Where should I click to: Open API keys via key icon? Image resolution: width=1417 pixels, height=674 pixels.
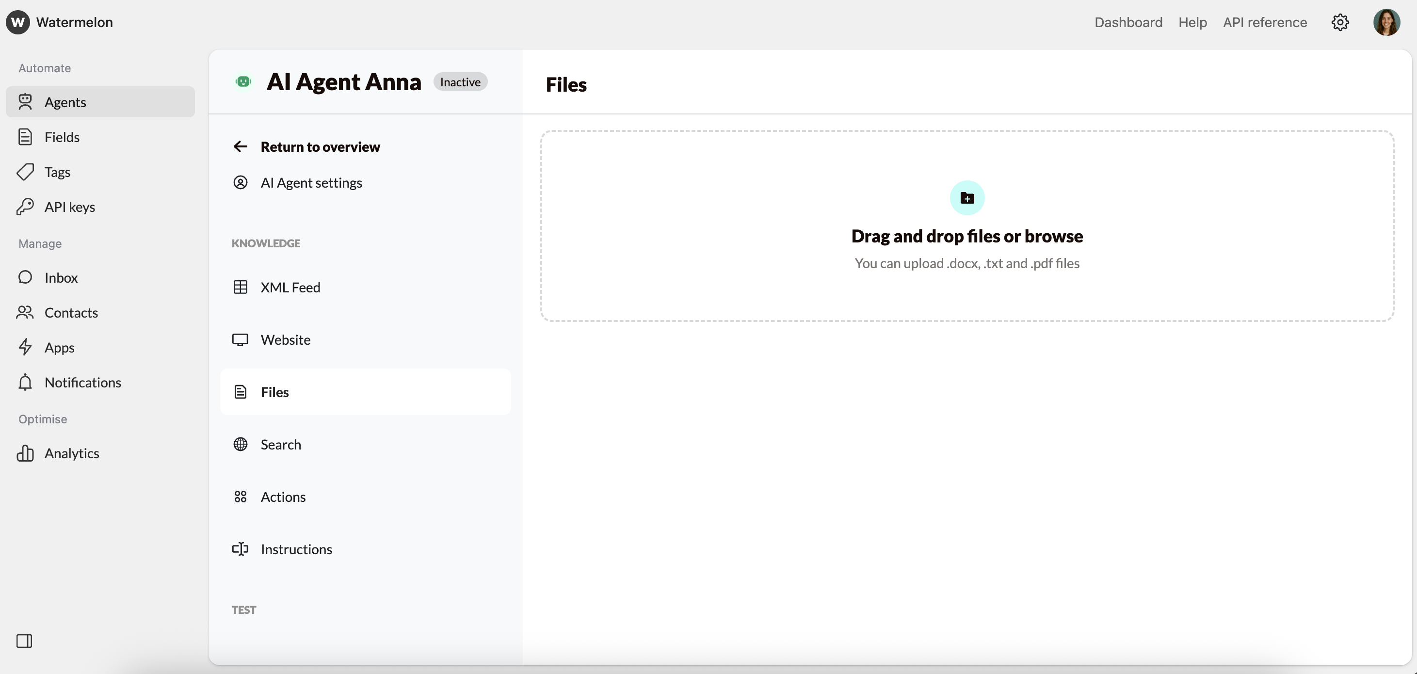pos(26,207)
